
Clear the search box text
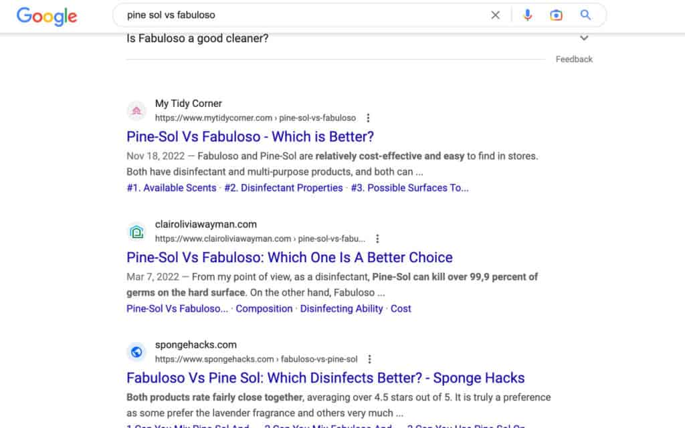[495, 15]
